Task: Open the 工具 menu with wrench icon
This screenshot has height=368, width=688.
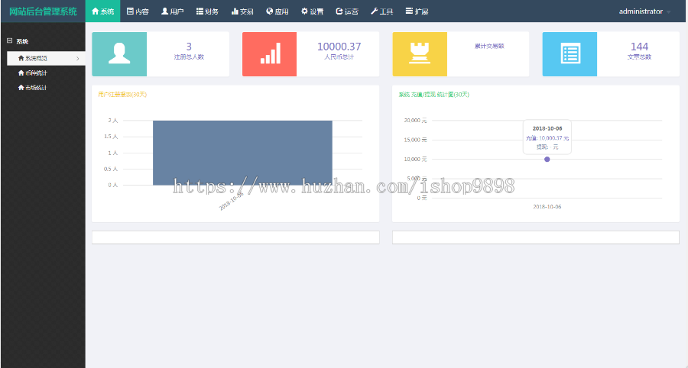Action: click(x=381, y=11)
